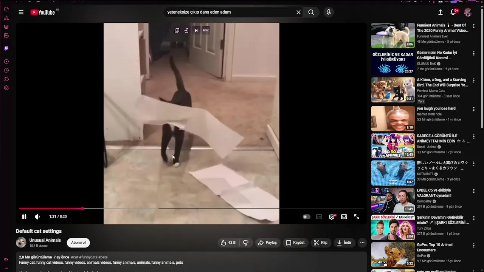The image size is (484, 272).
Task: Click the Klip button
Action: click(321, 243)
